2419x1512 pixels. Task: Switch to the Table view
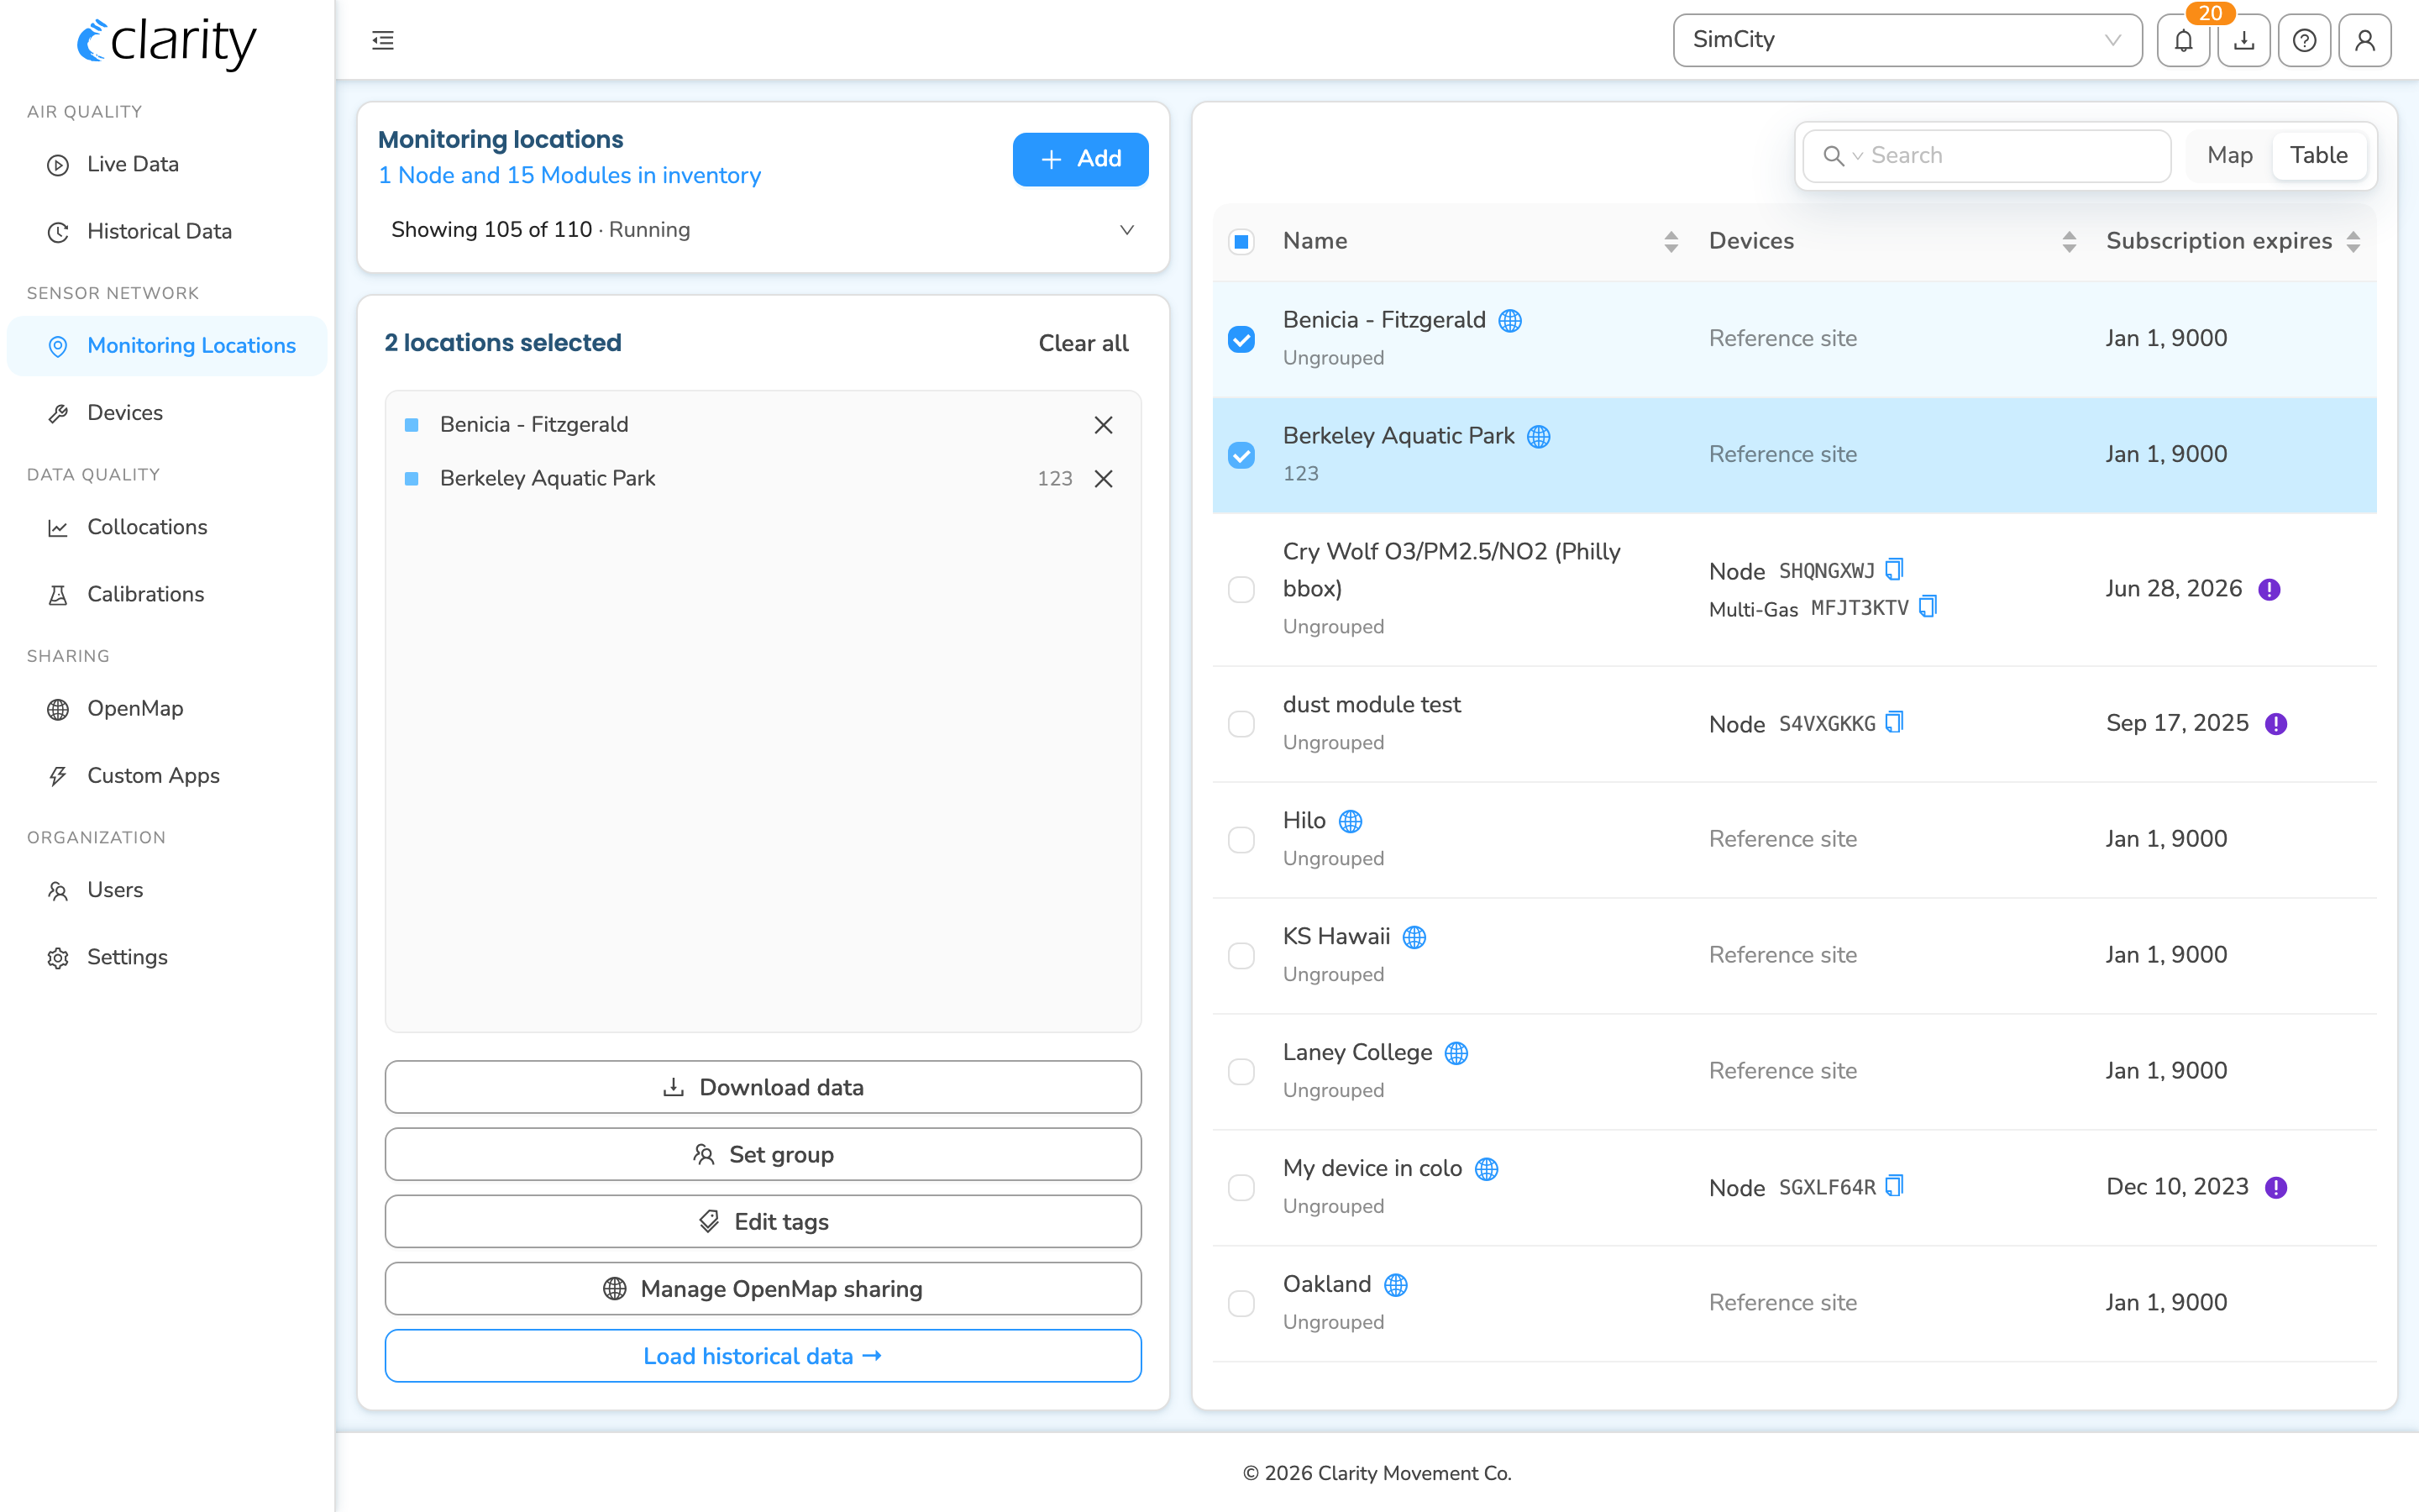point(2319,155)
